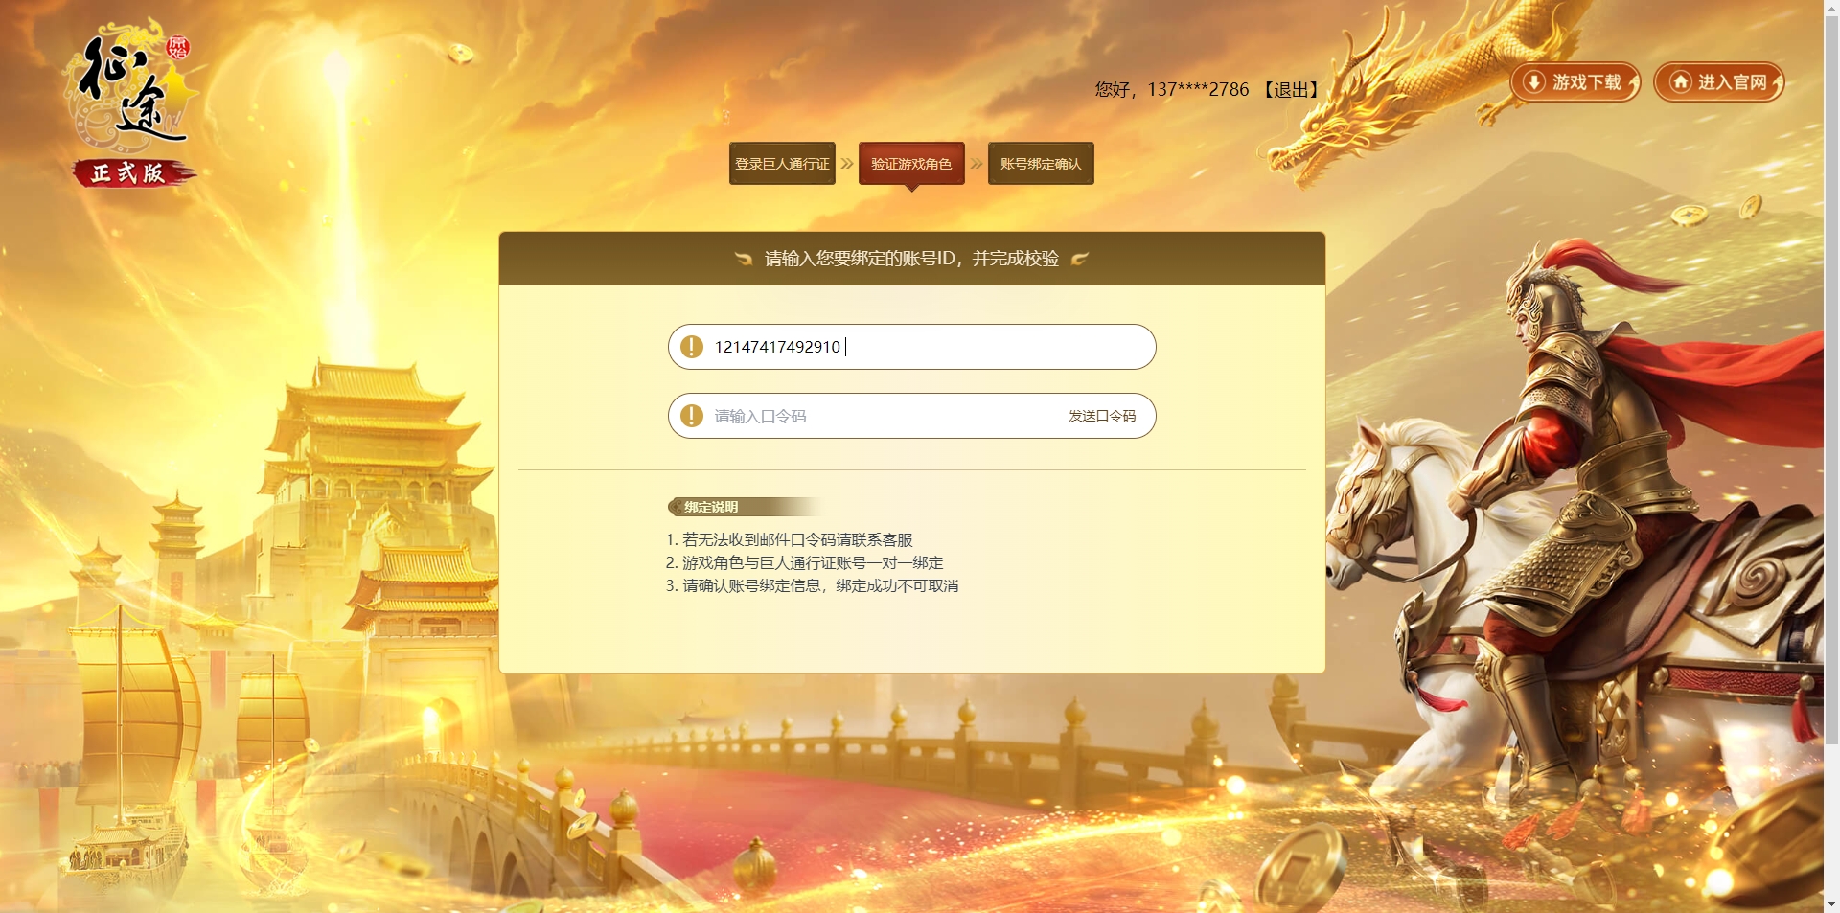Click the home icon in 进入官网

(x=1681, y=82)
